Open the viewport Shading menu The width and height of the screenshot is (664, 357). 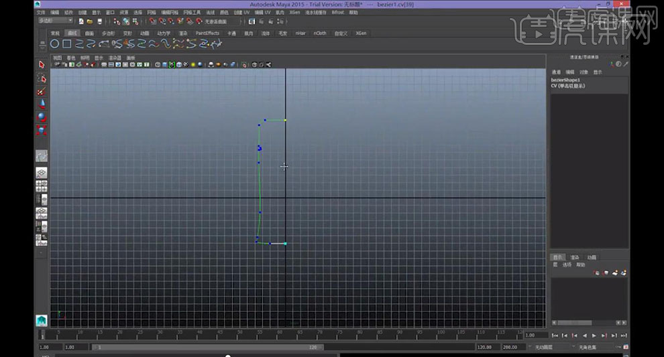(x=71, y=58)
